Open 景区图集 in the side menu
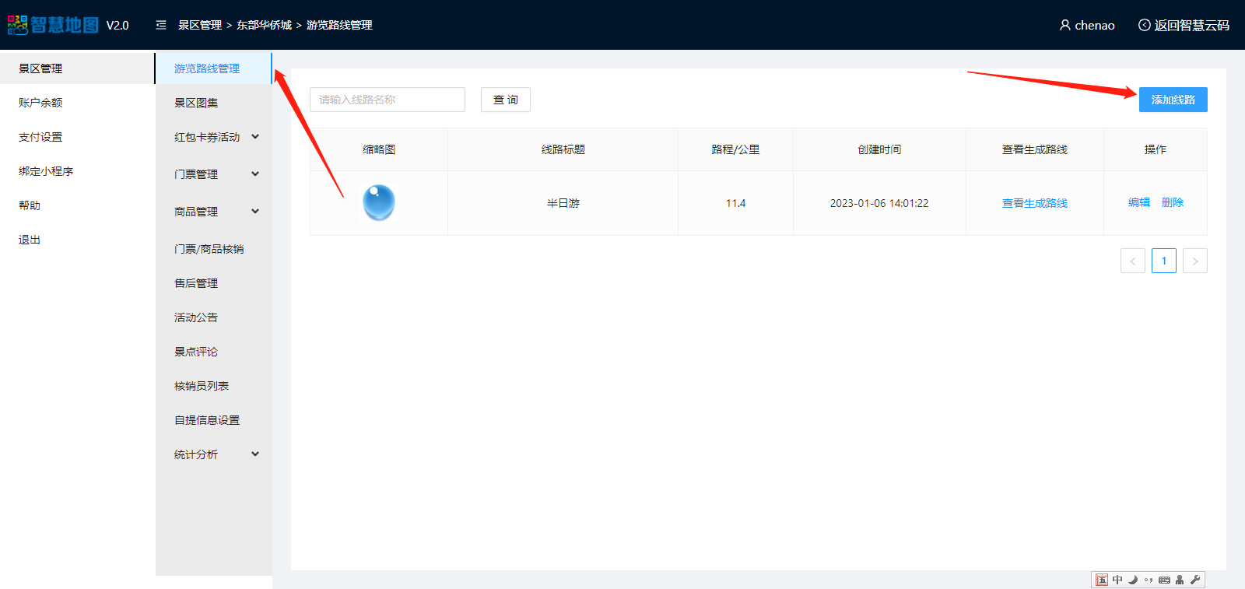This screenshot has height=589, width=1245. pyautogui.click(x=196, y=103)
